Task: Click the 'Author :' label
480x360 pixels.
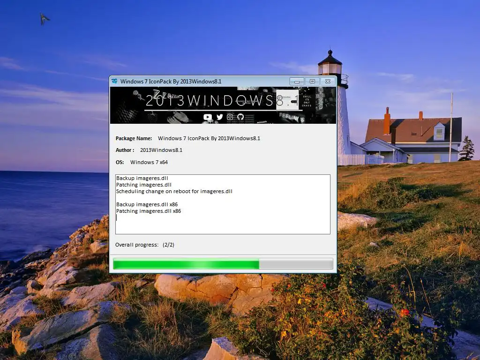Action: [x=125, y=150]
